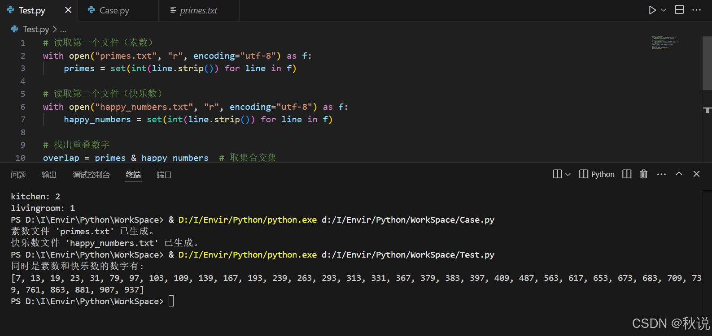
Task: Click terminal text 'livingroom: 1'
Action: click(x=43, y=208)
